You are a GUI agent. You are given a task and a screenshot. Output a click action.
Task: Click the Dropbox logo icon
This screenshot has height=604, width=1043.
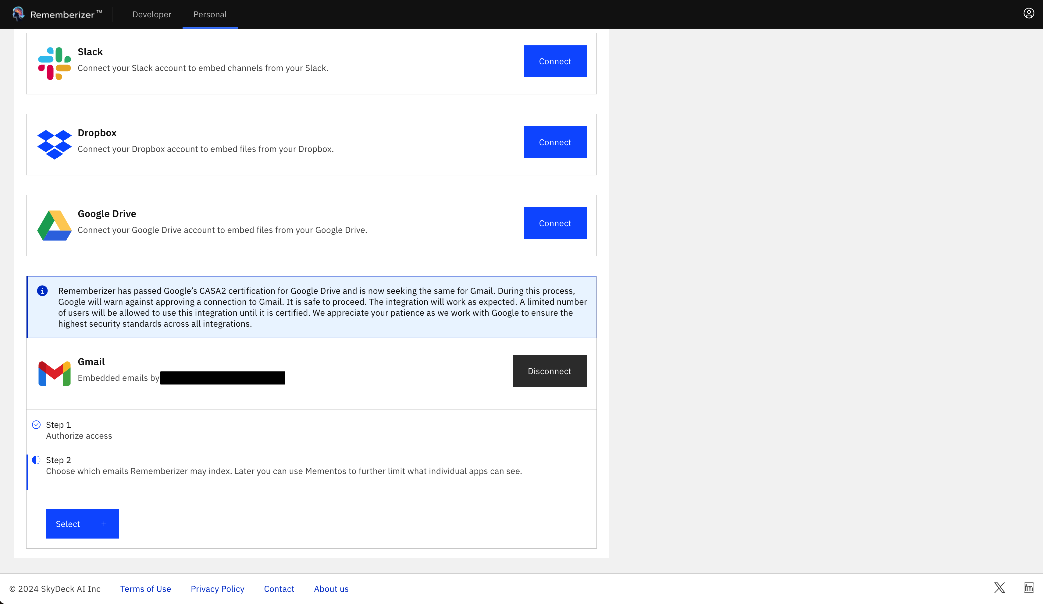click(x=54, y=144)
